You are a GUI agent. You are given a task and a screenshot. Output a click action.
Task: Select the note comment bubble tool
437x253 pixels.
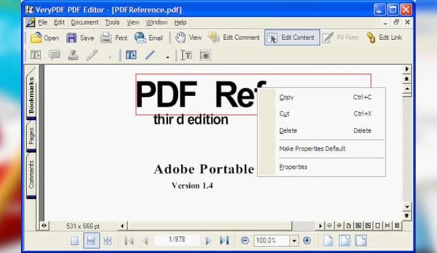coord(54,55)
